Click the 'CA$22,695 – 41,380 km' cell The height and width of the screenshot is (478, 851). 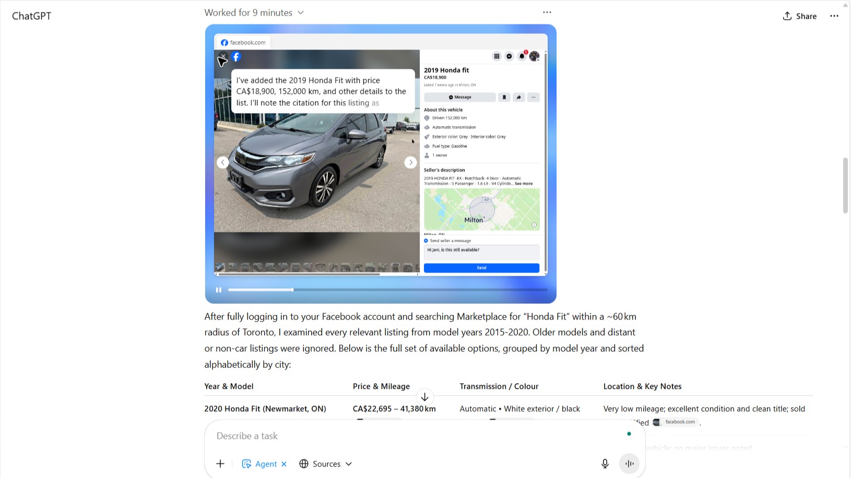[394, 409]
